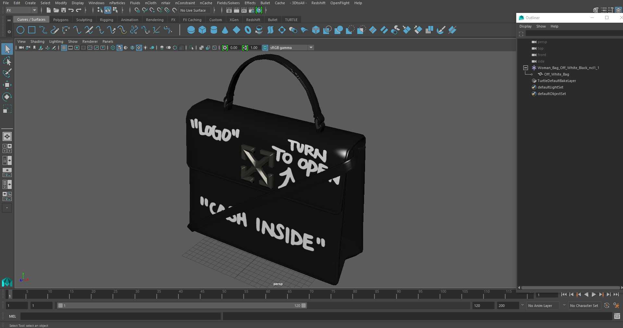The width and height of the screenshot is (623, 328).
Task: Toggle wireframe shading in viewport
Action: click(113, 48)
